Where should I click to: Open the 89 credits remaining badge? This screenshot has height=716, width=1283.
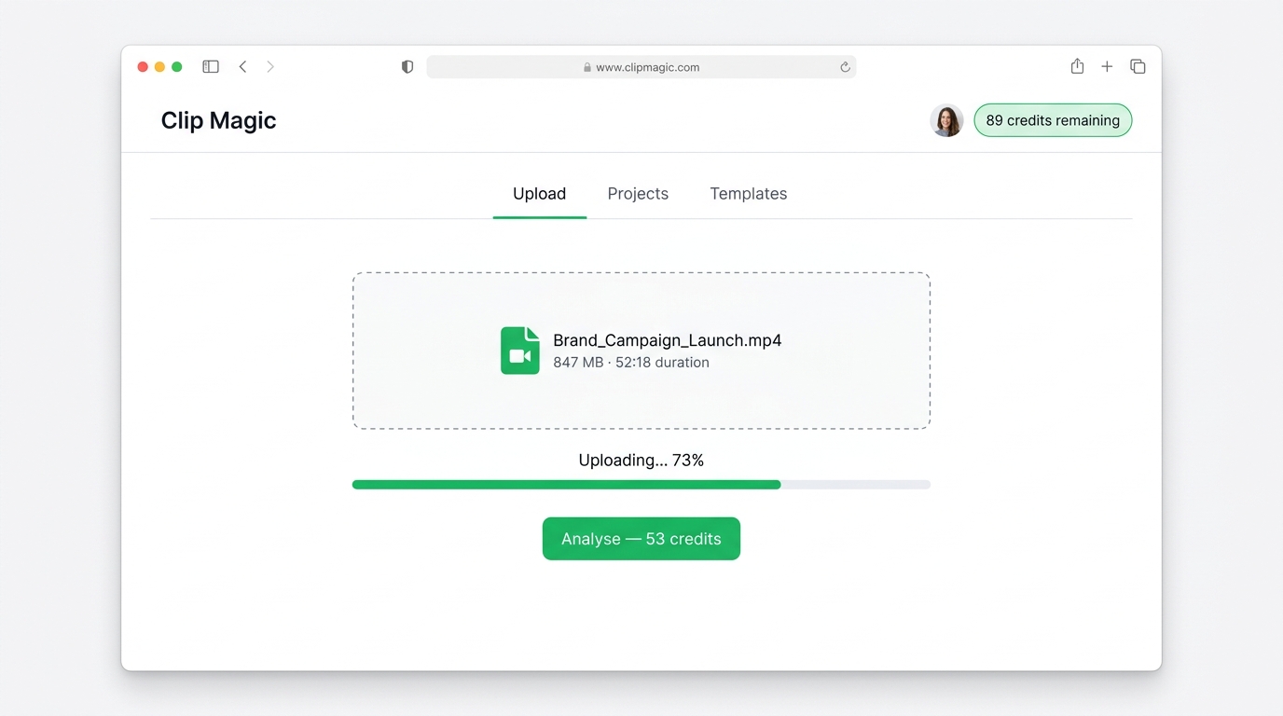point(1053,120)
